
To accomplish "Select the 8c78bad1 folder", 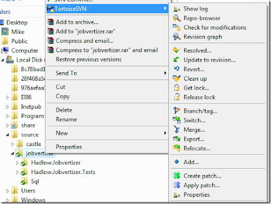I will pos(33,69).
